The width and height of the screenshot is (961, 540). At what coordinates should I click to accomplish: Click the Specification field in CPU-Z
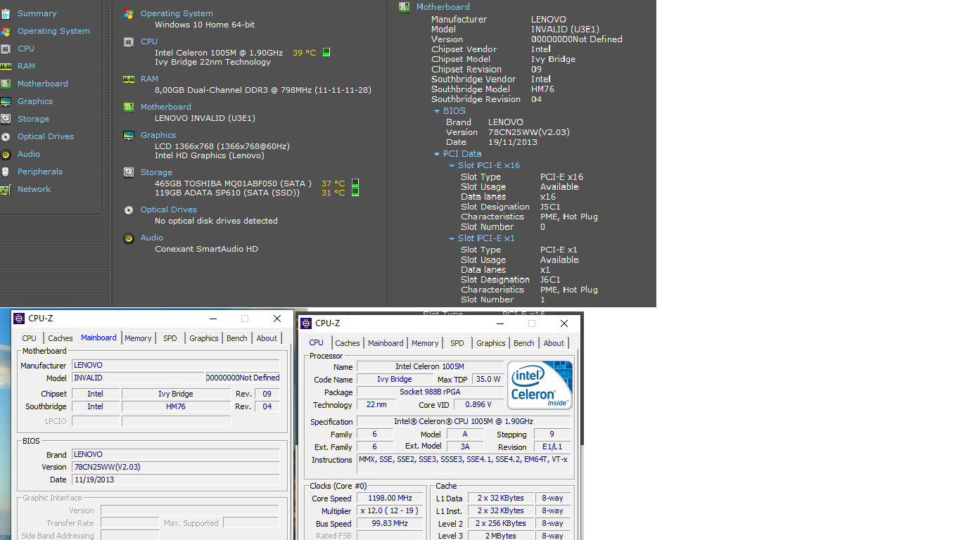pyautogui.click(x=464, y=422)
